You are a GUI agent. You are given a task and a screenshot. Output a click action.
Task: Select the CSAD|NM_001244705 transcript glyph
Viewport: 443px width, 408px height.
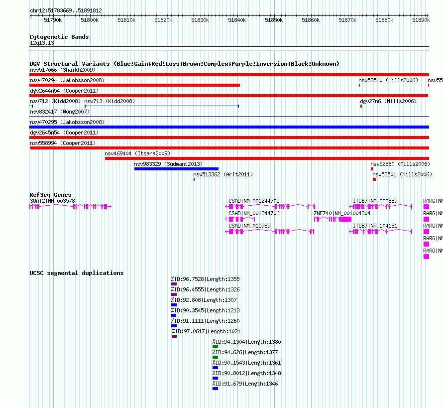tap(270, 207)
